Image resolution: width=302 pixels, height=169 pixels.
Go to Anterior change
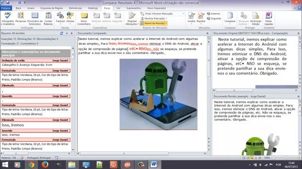tap(214, 14)
